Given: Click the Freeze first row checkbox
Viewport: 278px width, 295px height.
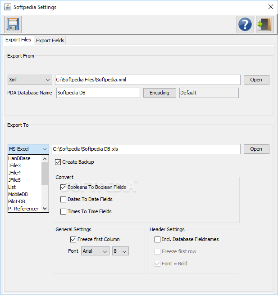Looking at the screenshot, I should [x=157, y=251].
